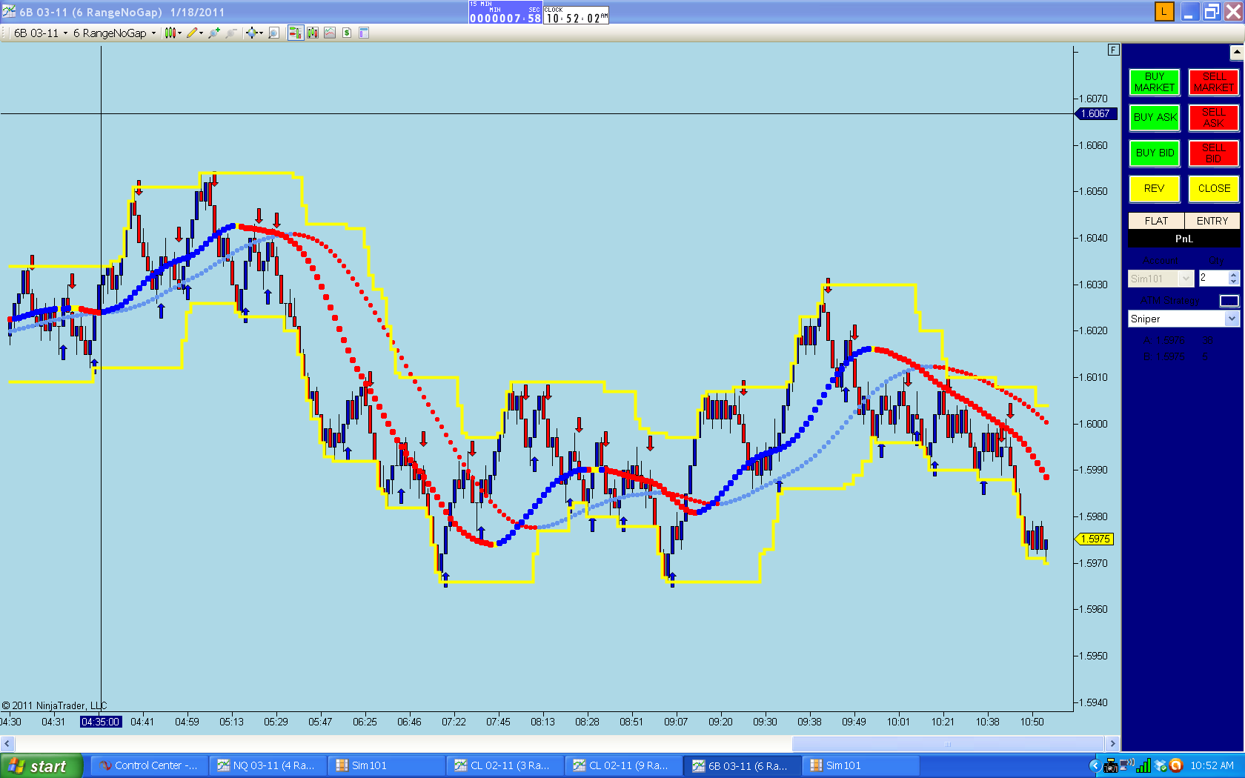The image size is (1245, 778).
Task: Click the camera capture tray icon
Action: click(1110, 766)
